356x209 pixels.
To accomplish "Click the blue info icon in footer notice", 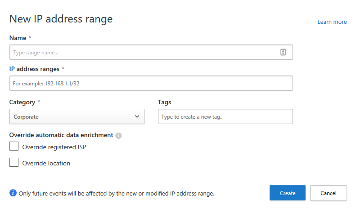I will point(13,193).
